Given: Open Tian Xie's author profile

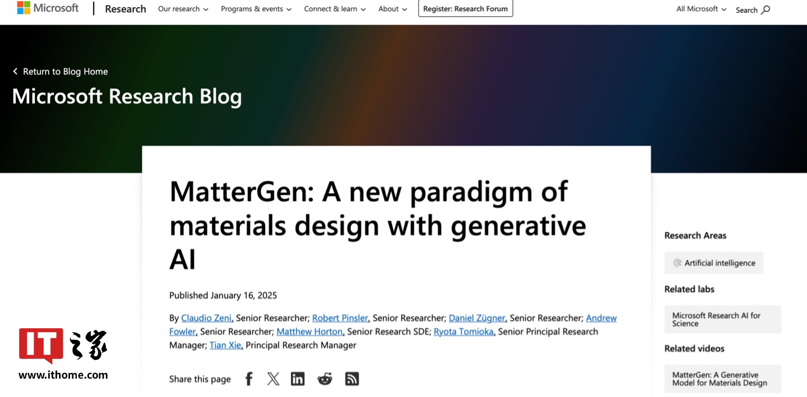Looking at the screenshot, I should tap(225, 345).
